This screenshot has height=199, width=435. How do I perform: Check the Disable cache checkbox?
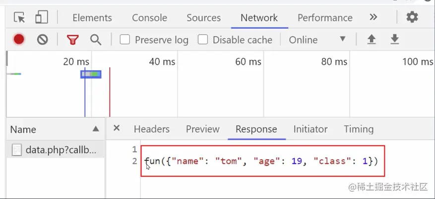click(x=203, y=40)
